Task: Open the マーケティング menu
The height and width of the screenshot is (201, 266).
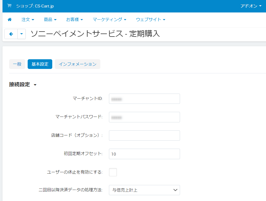Action: [x=109, y=20]
